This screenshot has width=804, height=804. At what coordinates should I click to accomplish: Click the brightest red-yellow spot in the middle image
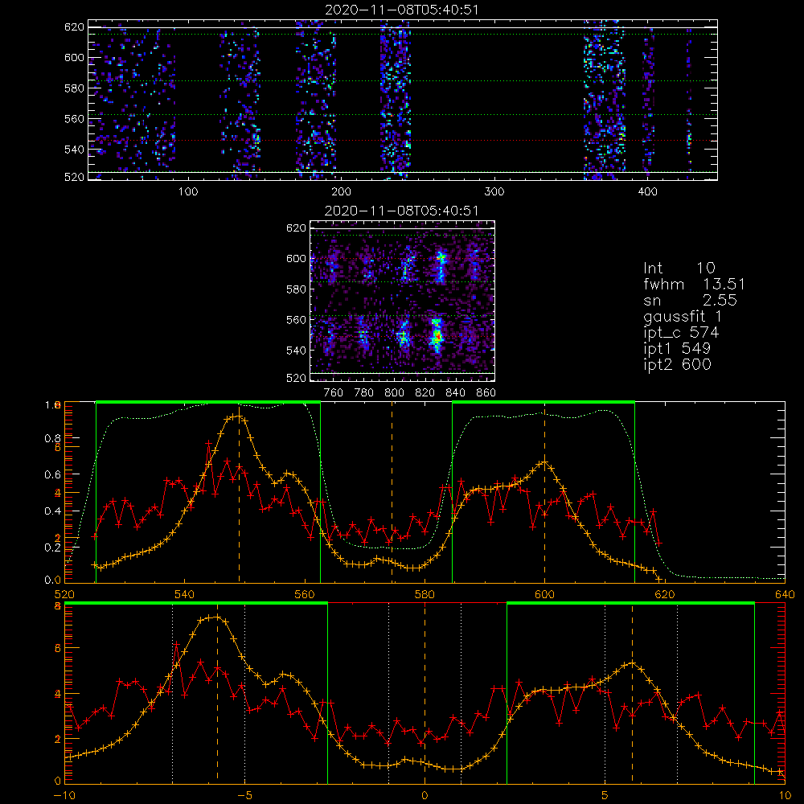[x=437, y=336]
